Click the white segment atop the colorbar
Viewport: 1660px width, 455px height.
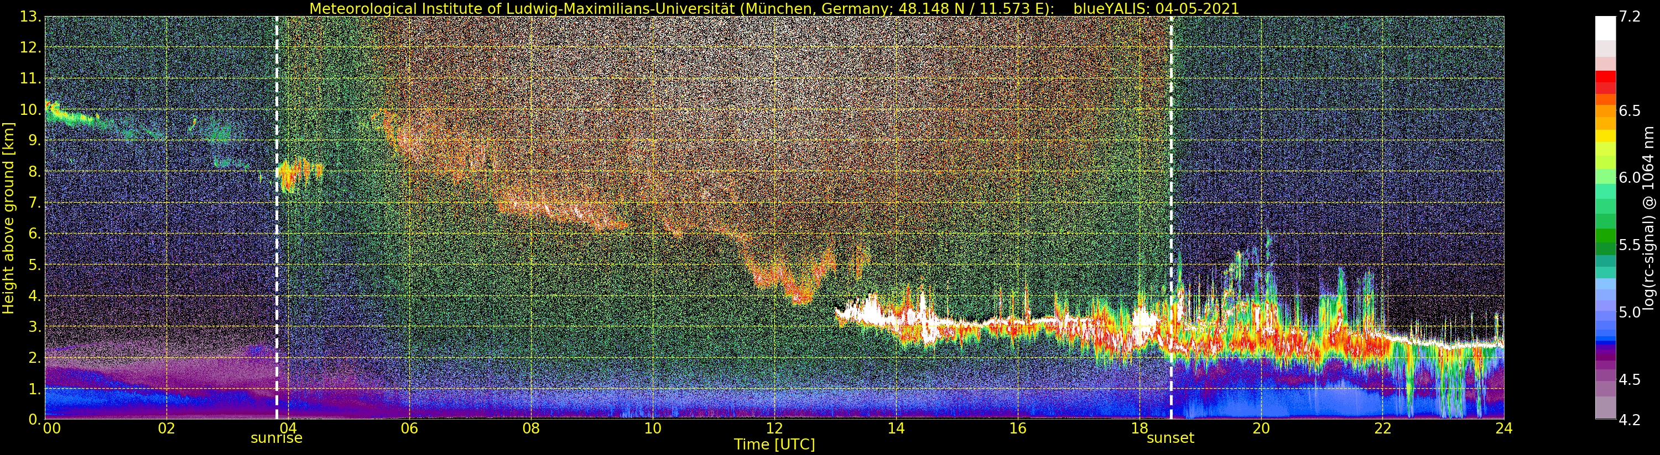click(1605, 28)
